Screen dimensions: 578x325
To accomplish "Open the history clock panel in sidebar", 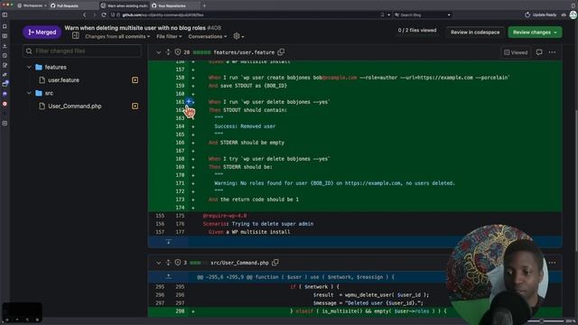I will (x=5, y=56).
